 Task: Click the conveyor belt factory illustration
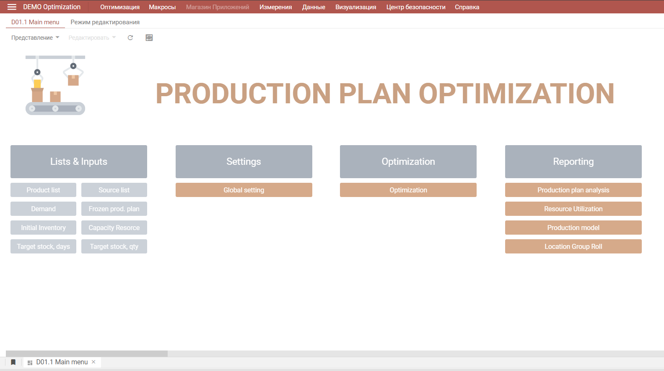(x=55, y=85)
